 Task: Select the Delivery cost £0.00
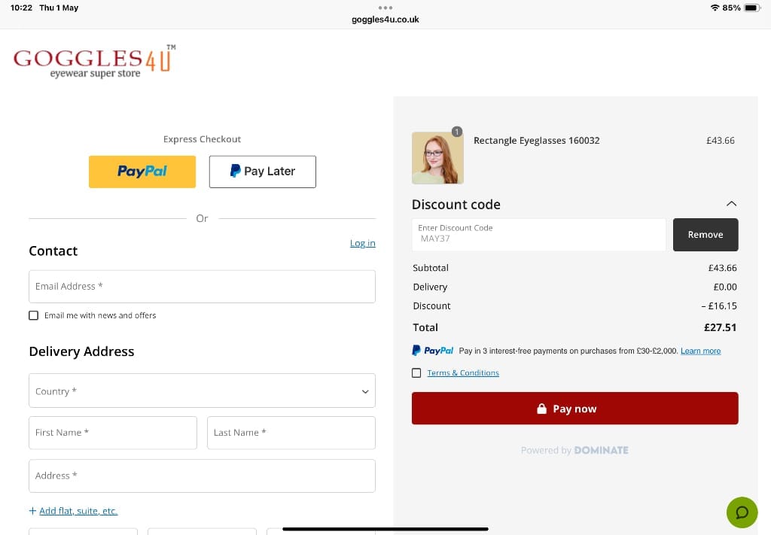[725, 287]
